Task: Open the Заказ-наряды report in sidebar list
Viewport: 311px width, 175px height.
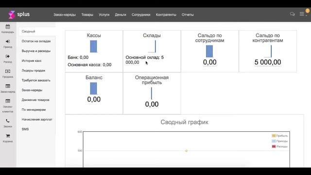Action: pyautogui.click(x=32, y=90)
